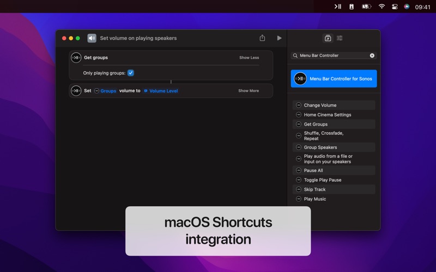The height and width of the screenshot is (272, 436).
Task: Clear the Menu Bar Controller search text
Action: [x=372, y=55]
